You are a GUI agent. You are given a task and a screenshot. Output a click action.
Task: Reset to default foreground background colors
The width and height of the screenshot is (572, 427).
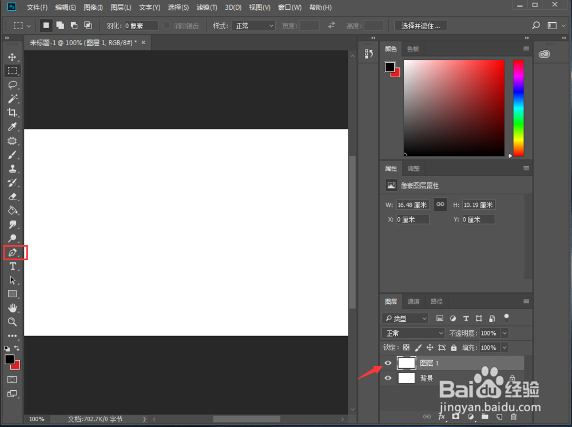pos(7,349)
